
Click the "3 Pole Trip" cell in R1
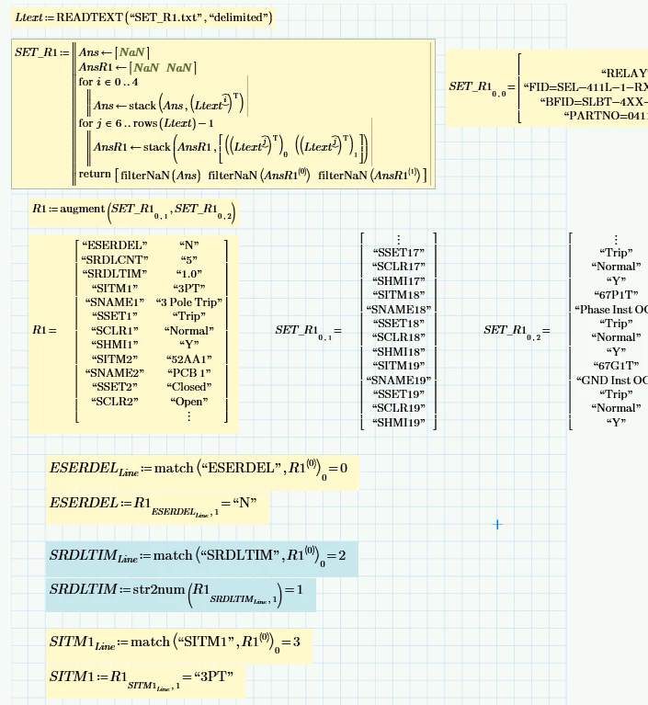click(x=188, y=302)
